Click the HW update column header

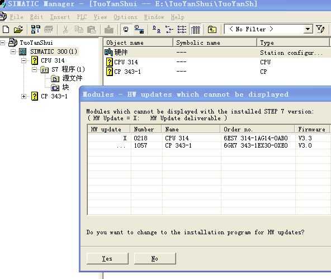click(108, 129)
